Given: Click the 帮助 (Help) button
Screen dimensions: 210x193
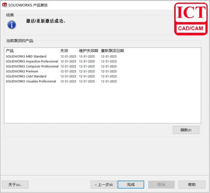Looking at the screenshot, I should tap(192, 185).
